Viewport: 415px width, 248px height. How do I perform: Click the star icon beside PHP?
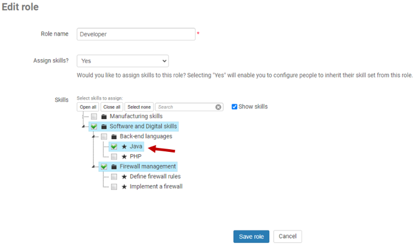[124, 156]
